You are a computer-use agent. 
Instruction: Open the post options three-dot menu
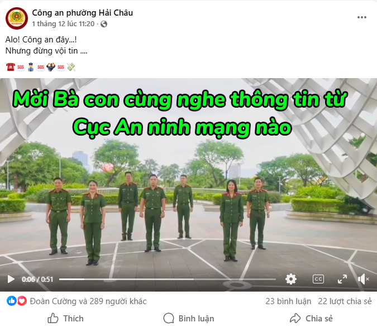point(361,17)
